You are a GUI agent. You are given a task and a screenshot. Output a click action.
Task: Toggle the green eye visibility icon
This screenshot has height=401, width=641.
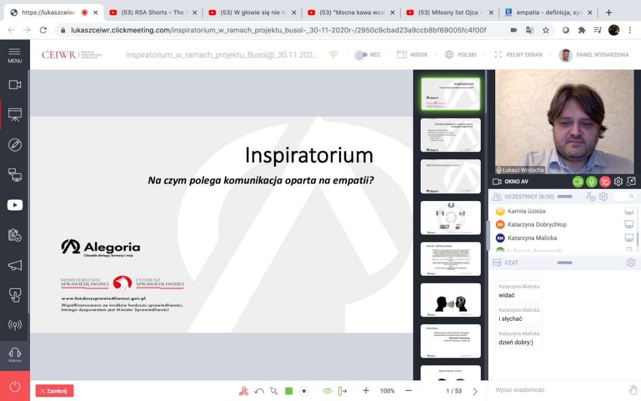tap(327, 391)
